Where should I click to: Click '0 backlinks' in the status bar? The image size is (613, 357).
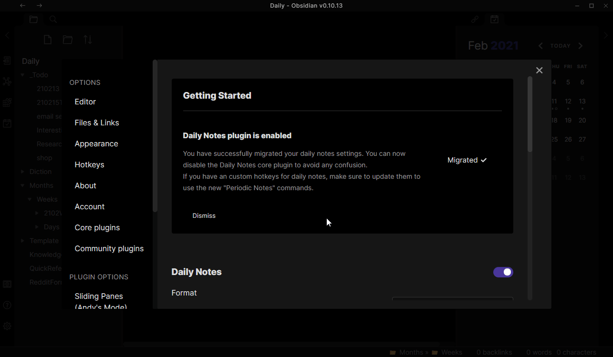point(494,352)
